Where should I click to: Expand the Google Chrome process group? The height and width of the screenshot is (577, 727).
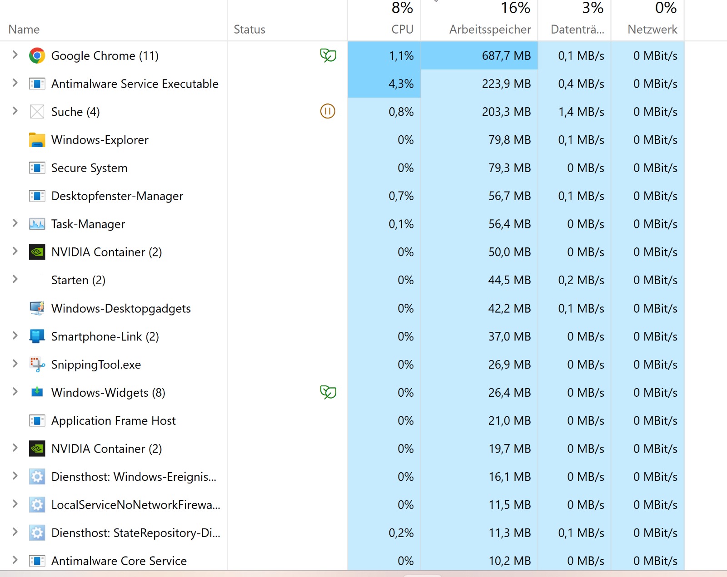pos(15,55)
